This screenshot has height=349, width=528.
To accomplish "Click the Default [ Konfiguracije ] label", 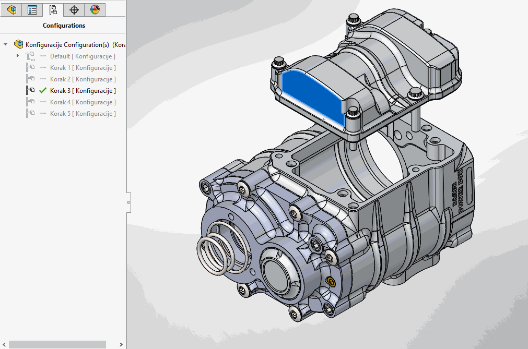I will tap(83, 56).
